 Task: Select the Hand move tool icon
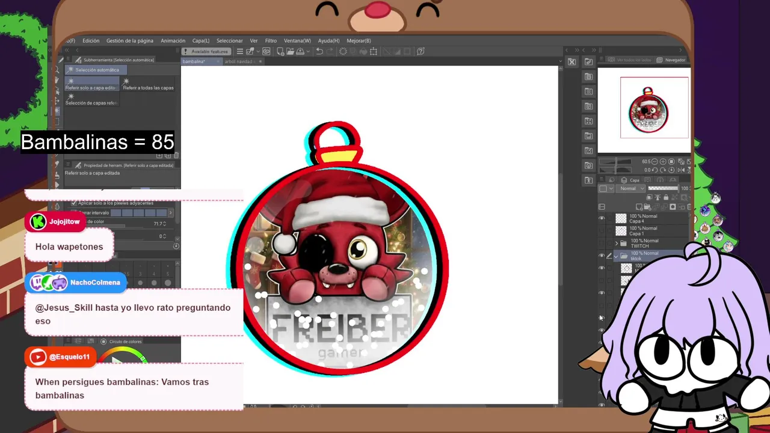click(x=57, y=80)
